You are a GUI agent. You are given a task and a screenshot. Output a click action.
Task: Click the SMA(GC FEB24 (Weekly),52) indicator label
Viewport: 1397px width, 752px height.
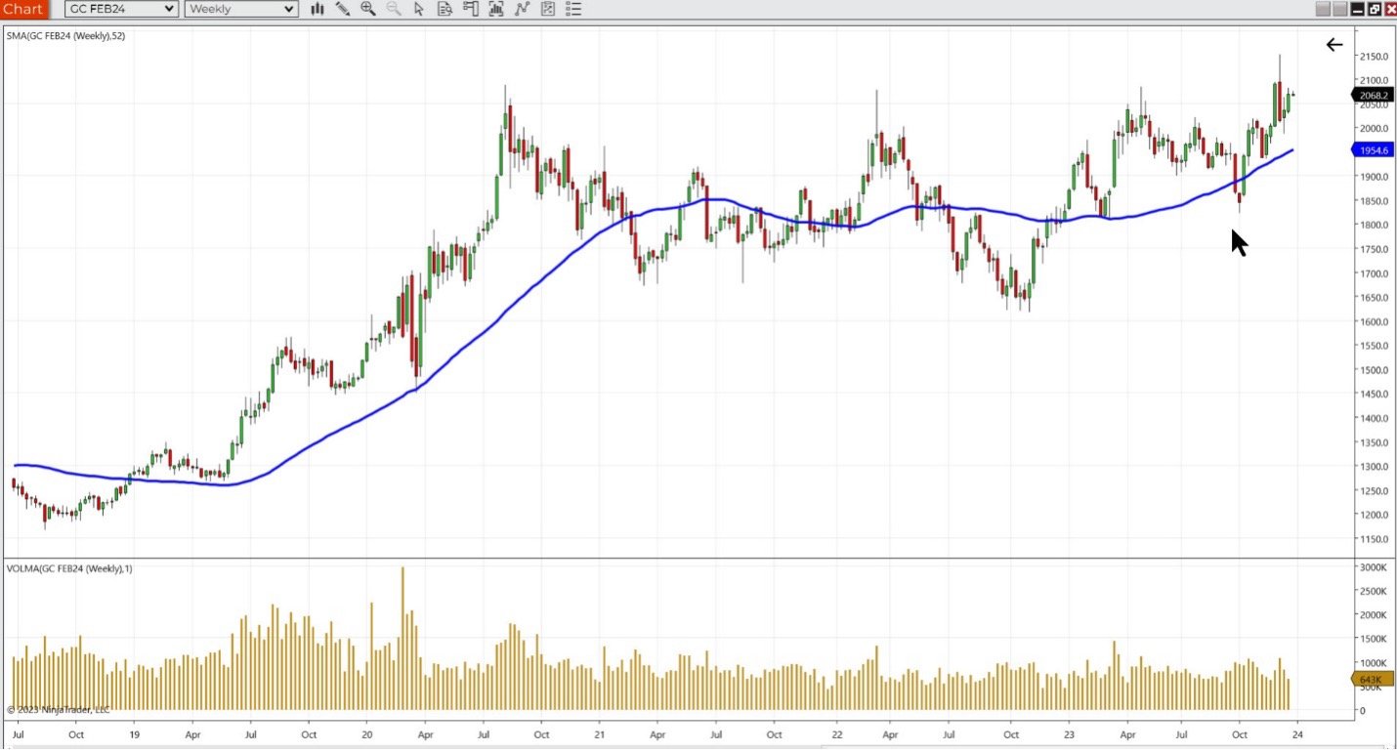pos(65,36)
